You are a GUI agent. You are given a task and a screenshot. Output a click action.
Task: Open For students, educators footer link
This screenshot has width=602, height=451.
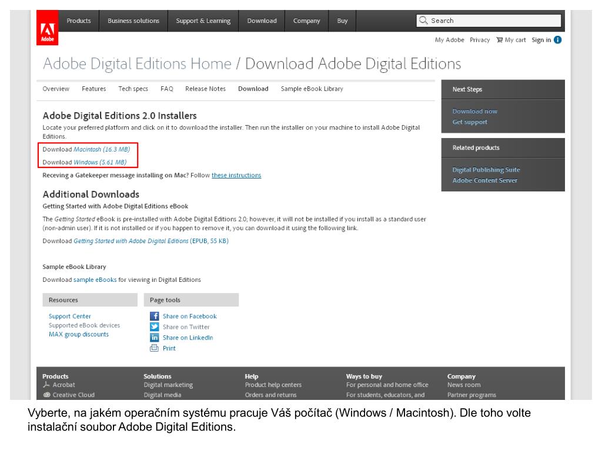(x=385, y=395)
